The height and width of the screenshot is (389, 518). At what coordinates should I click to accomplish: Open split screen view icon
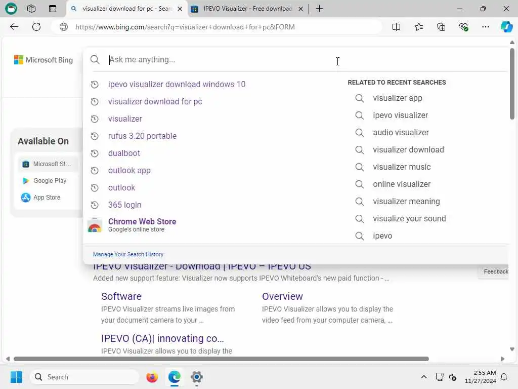(x=396, y=27)
